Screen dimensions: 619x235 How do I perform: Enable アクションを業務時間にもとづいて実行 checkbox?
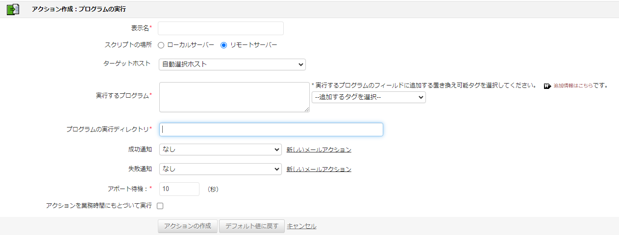click(x=160, y=206)
